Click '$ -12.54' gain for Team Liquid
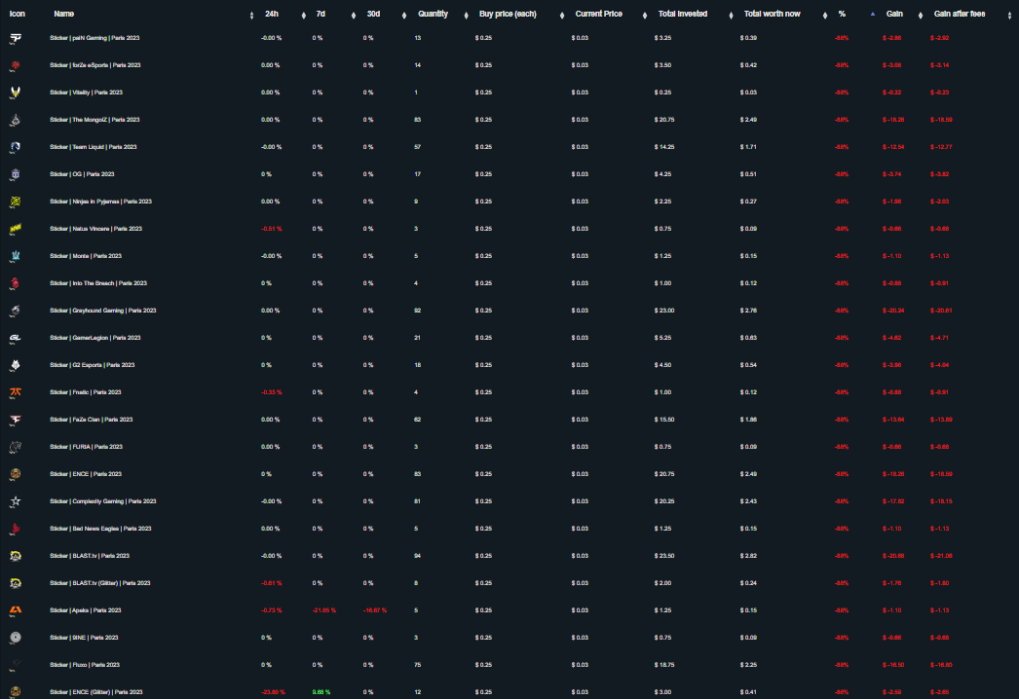The height and width of the screenshot is (699, 1019). [893, 147]
